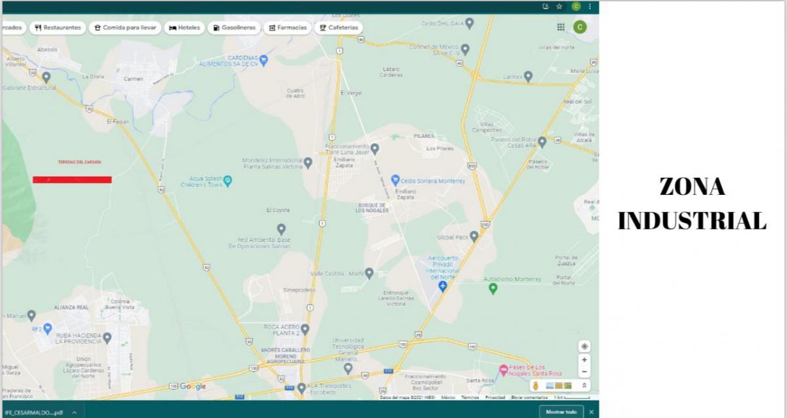Expand the map layers panel chevron
The width and height of the screenshot is (787, 418).
pos(584,385)
